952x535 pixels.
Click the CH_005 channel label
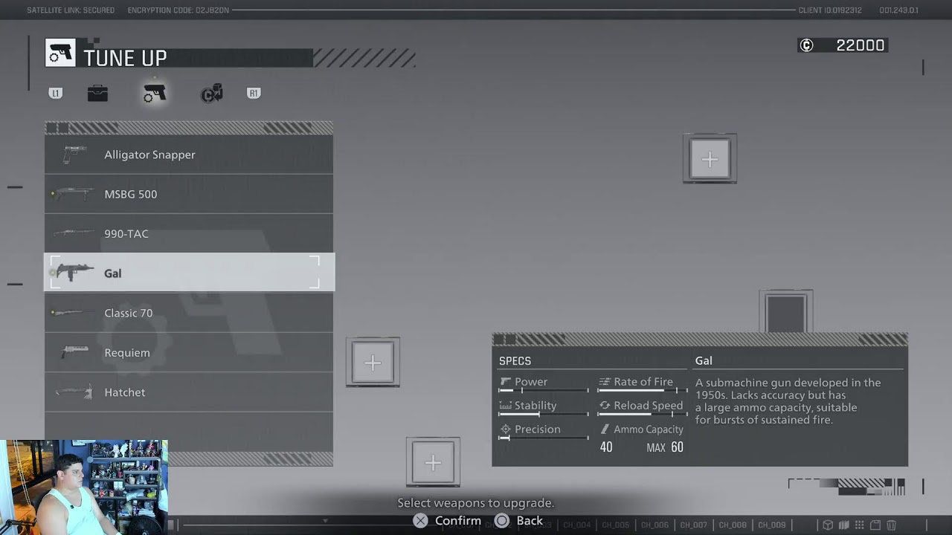(x=616, y=525)
